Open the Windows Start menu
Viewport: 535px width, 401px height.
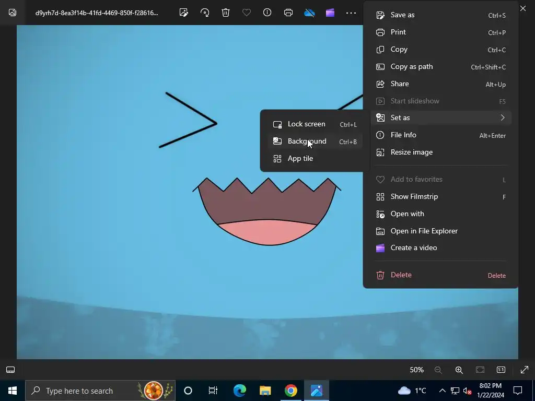(13, 391)
